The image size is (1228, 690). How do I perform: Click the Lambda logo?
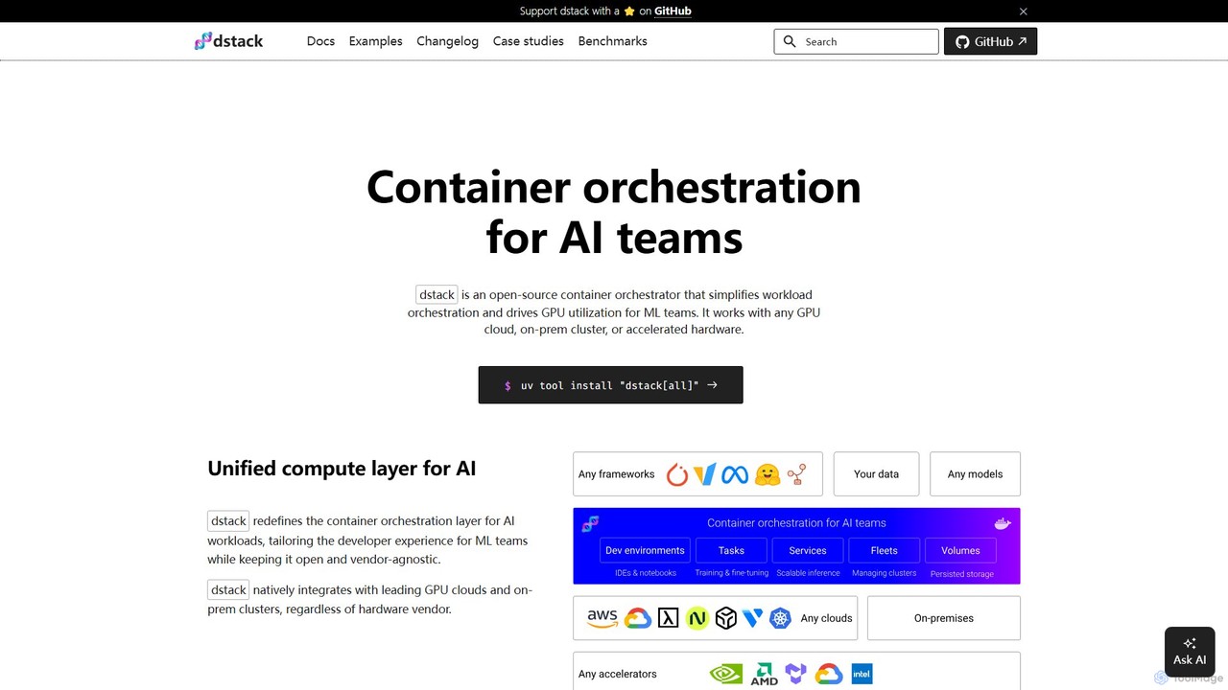[x=669, y=618]
